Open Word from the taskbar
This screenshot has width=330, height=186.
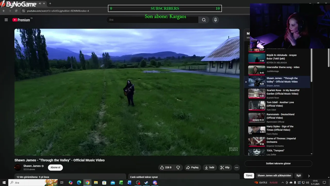129,183
